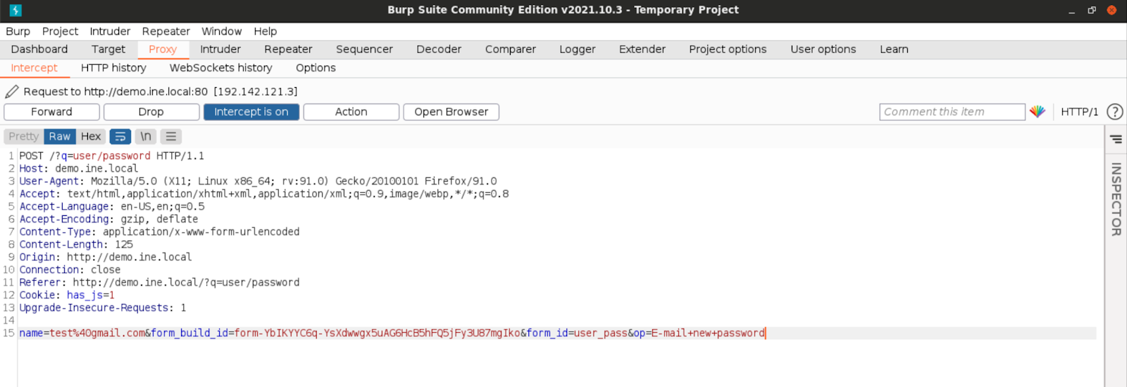Image resolution: width=1127 pixels, height=387 pixels.
Task: Open the Window menu
Action: (x=221, y=31)
